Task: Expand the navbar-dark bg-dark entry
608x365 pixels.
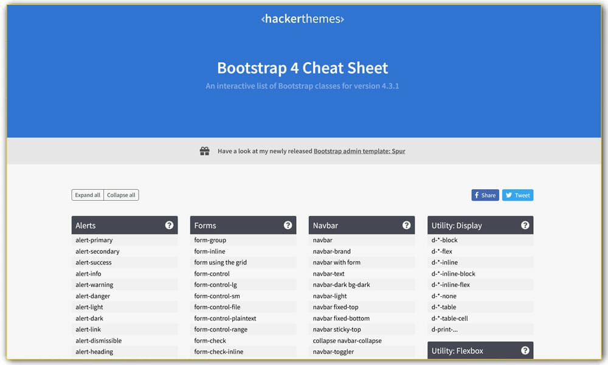Action: (x=362, y=285)
